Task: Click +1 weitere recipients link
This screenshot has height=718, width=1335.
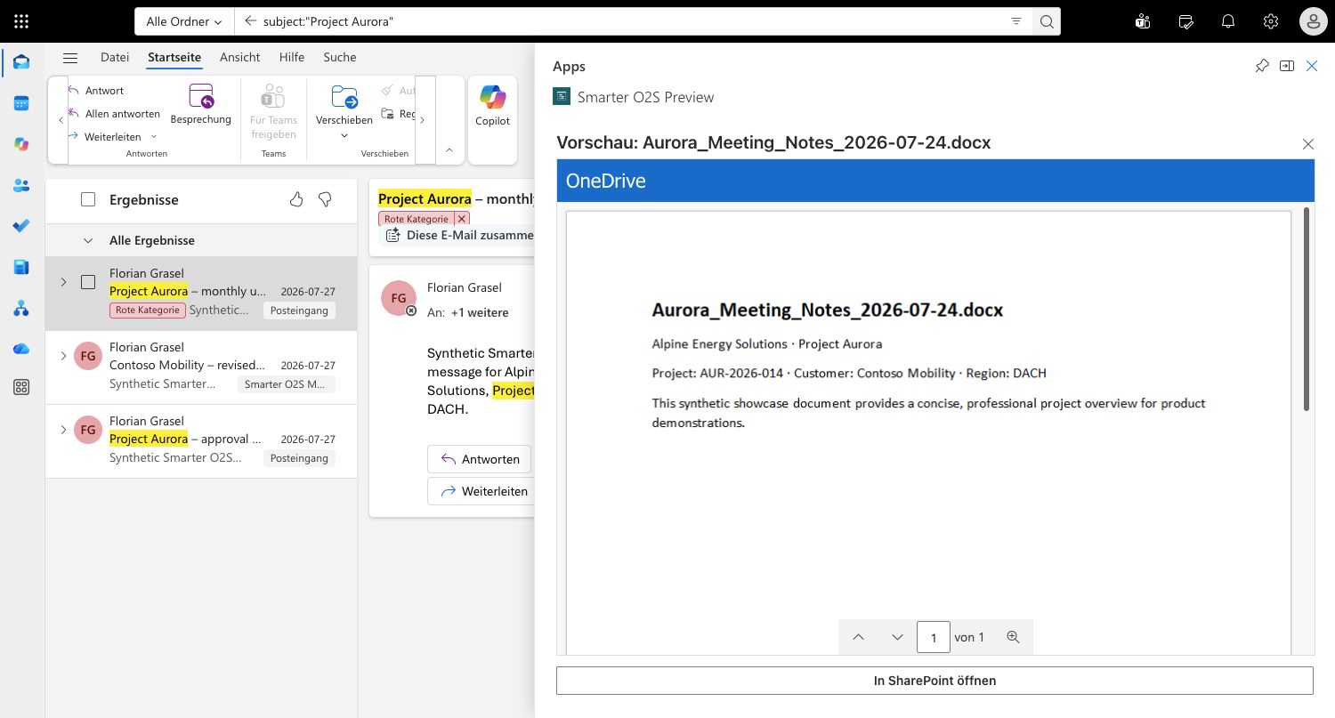Action: click(480, 312)
